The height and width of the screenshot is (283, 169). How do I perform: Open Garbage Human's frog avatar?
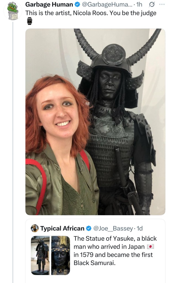pyautogui.click(x=13, y=11)
